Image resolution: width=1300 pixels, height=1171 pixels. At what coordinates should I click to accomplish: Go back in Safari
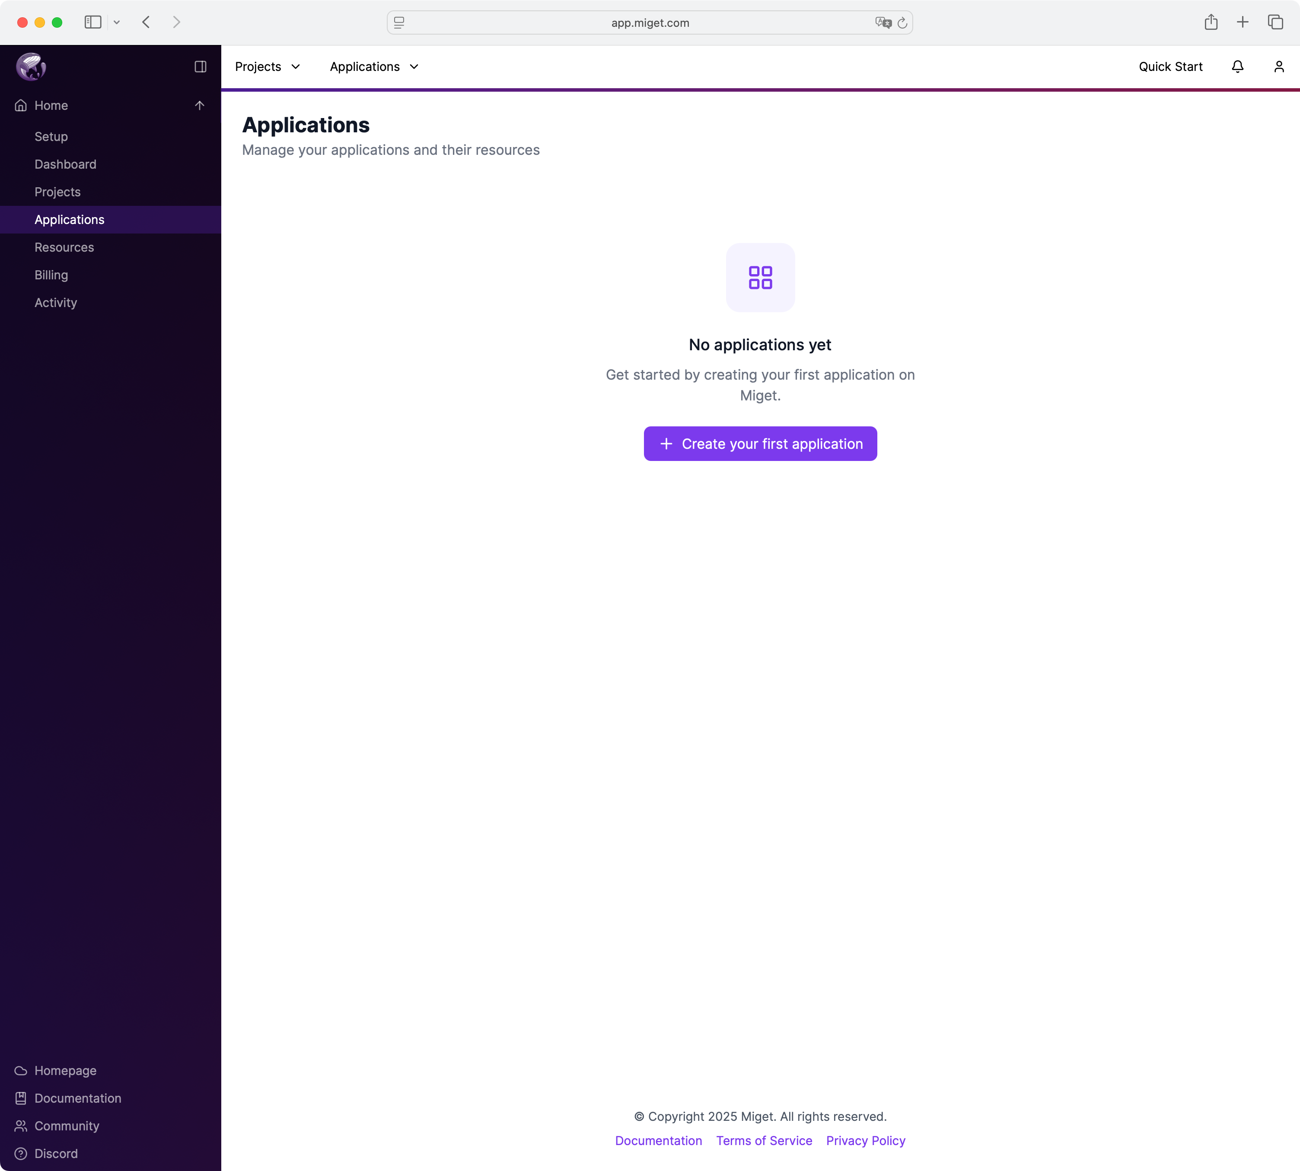click(146, 22)
